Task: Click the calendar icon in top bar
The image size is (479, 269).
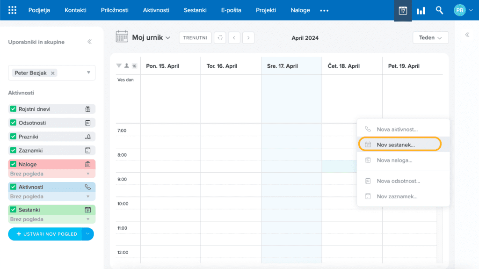Action: 403,10
